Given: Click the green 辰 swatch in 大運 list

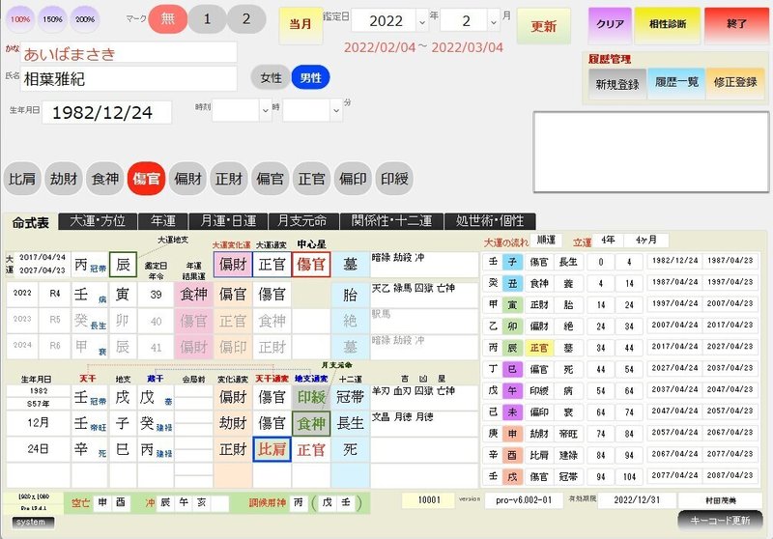Looking at the screenshot, I should pos(512,348).
